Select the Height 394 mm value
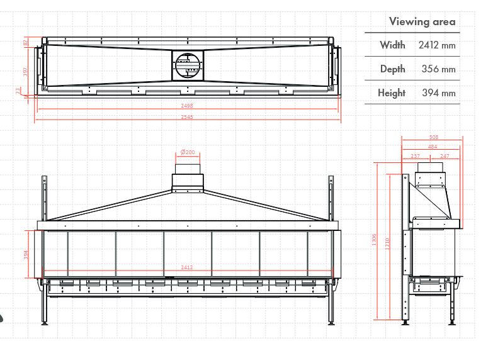 tap(438, 93)
